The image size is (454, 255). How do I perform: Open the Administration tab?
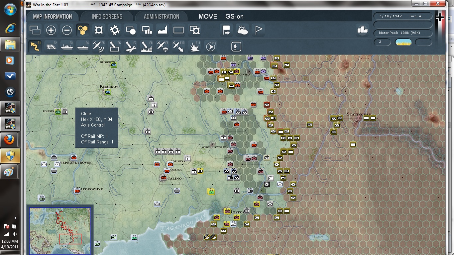pos(161,17)
